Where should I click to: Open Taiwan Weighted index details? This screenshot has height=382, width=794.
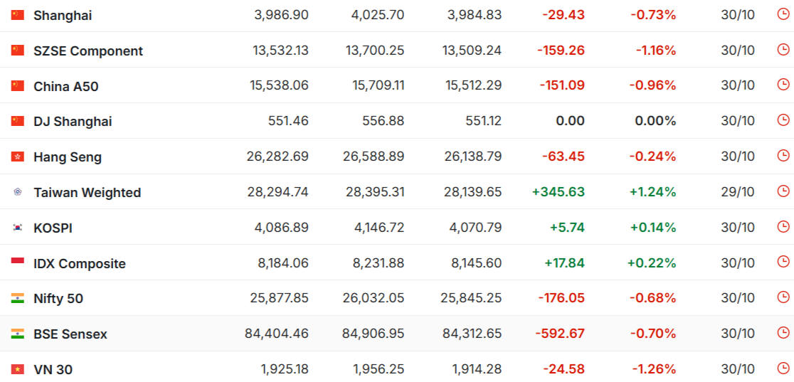[87, 192]
